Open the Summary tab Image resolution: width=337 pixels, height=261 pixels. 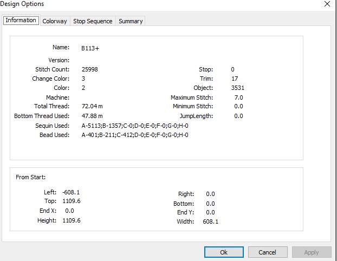point(131,21)
